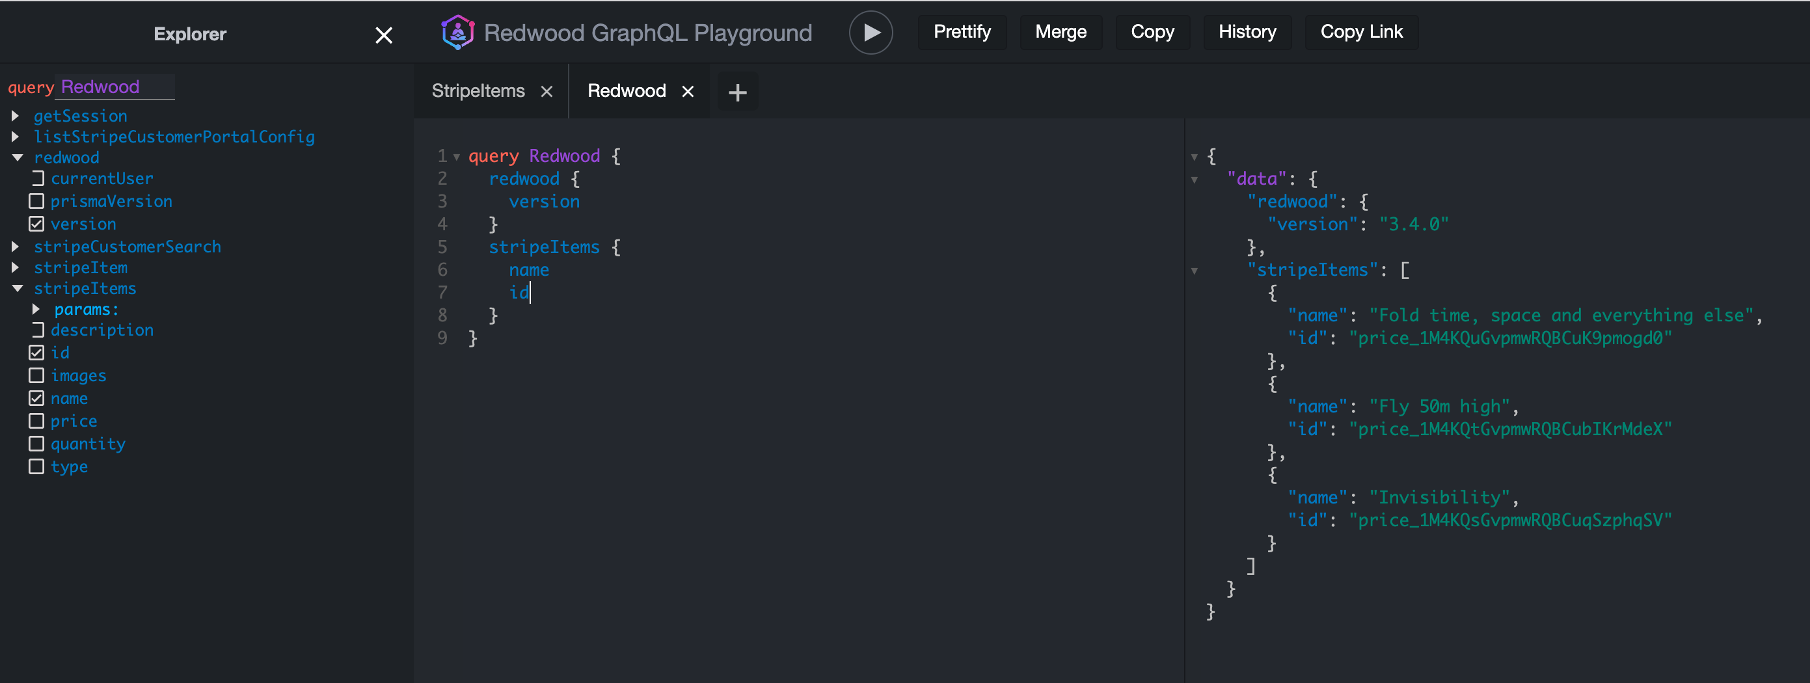Image resolution: width=1810 pixels, height=683 pixels.
Task: Check the type field
Action: click(x=36, y=466)
